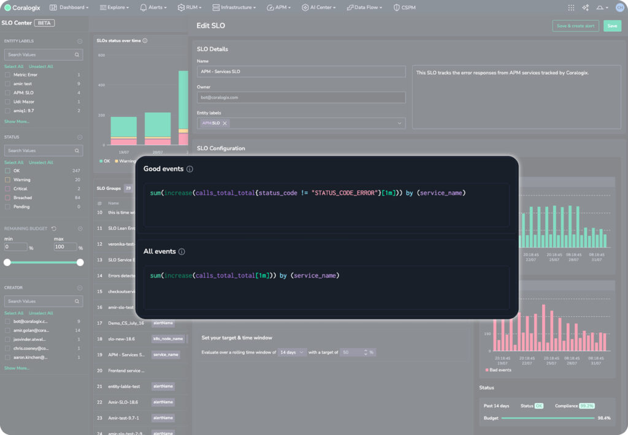Check the Metric: Error label checkbox

tap(7, 75)
